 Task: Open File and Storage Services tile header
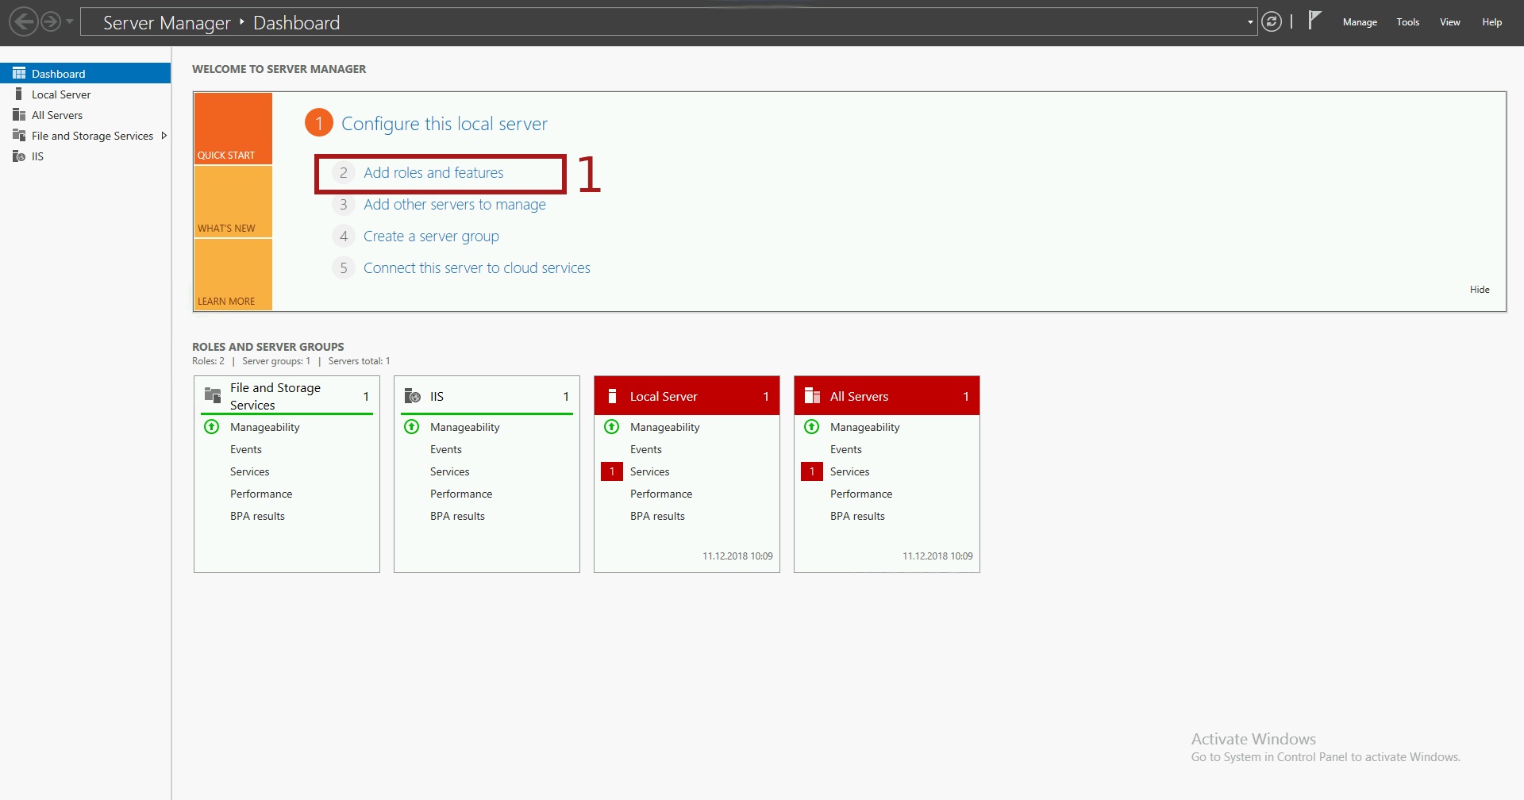pyautogui.click(x=287, y=396)
